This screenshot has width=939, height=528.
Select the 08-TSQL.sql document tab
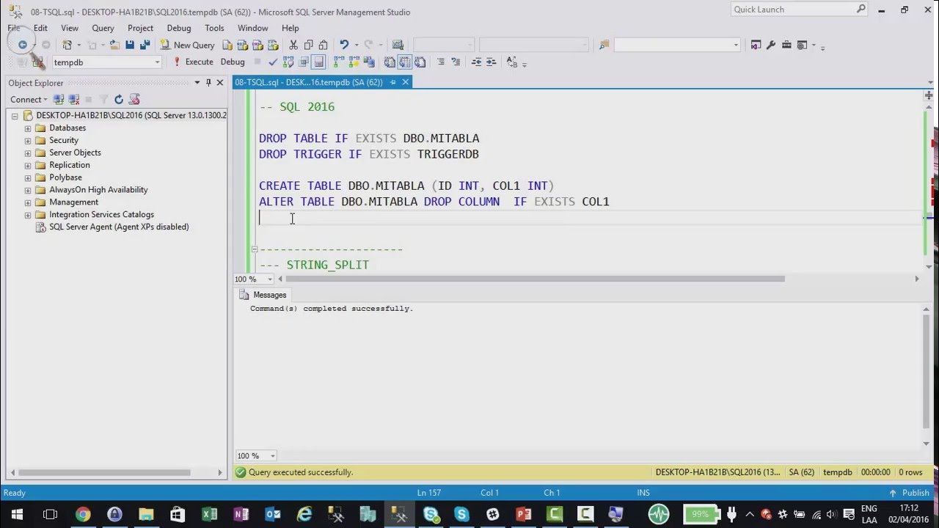point(309,82)
